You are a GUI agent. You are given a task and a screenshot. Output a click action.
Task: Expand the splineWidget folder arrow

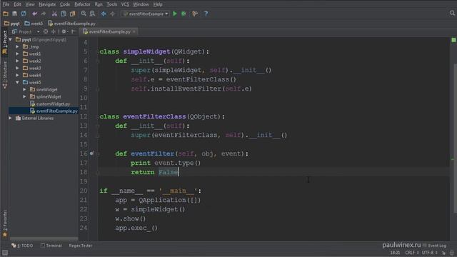tap(24, 96)
